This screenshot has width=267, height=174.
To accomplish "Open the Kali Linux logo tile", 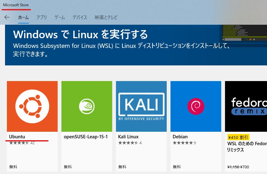I will pyautogui.click(x=141, y=106).
